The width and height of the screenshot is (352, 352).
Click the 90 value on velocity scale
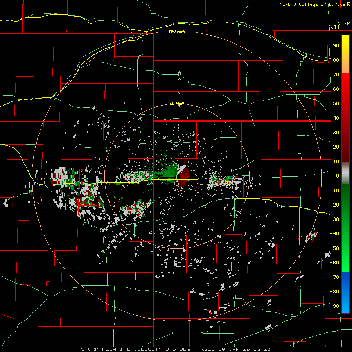(336, 46)
